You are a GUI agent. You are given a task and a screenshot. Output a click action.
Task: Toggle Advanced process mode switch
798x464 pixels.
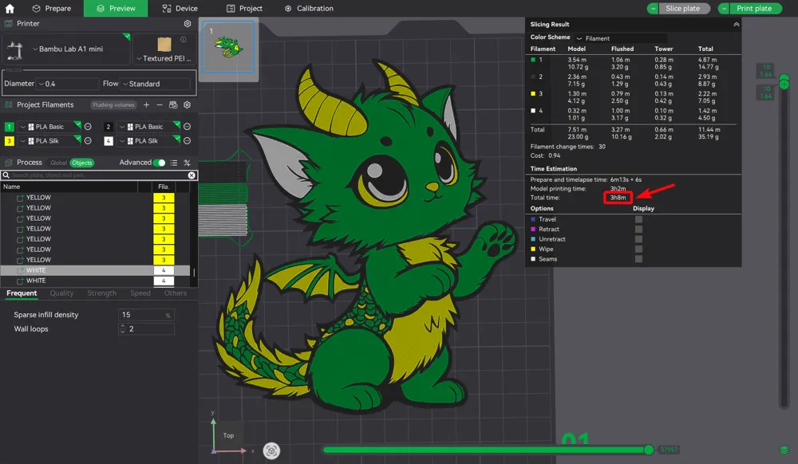click(x=160, y=163)
